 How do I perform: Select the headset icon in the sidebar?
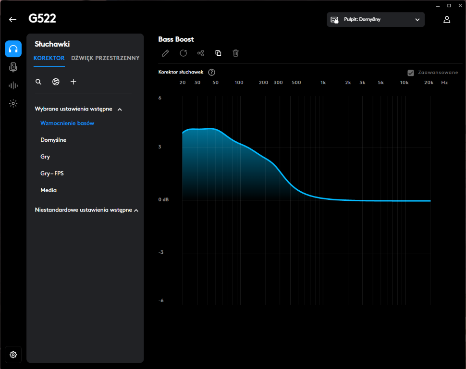pyautogui.click(x=13, y=49)
